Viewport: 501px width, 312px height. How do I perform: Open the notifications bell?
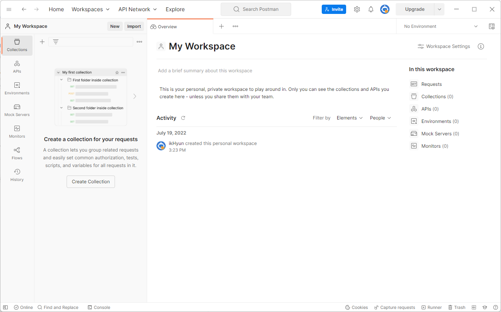[371, 9]
